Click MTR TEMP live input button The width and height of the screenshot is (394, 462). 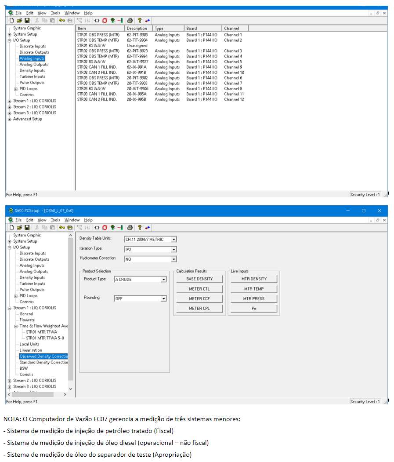coord(254,289)
